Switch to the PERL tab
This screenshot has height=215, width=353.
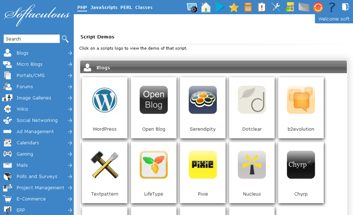click(x=126, y=8)
